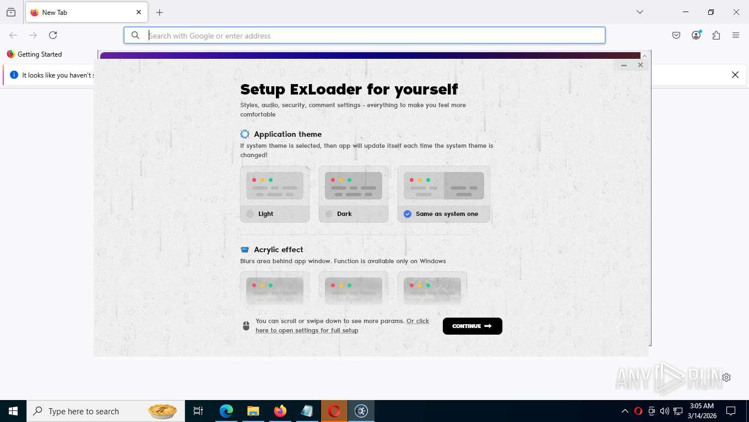Expand the list all tabs dropdown

point(639,12)
